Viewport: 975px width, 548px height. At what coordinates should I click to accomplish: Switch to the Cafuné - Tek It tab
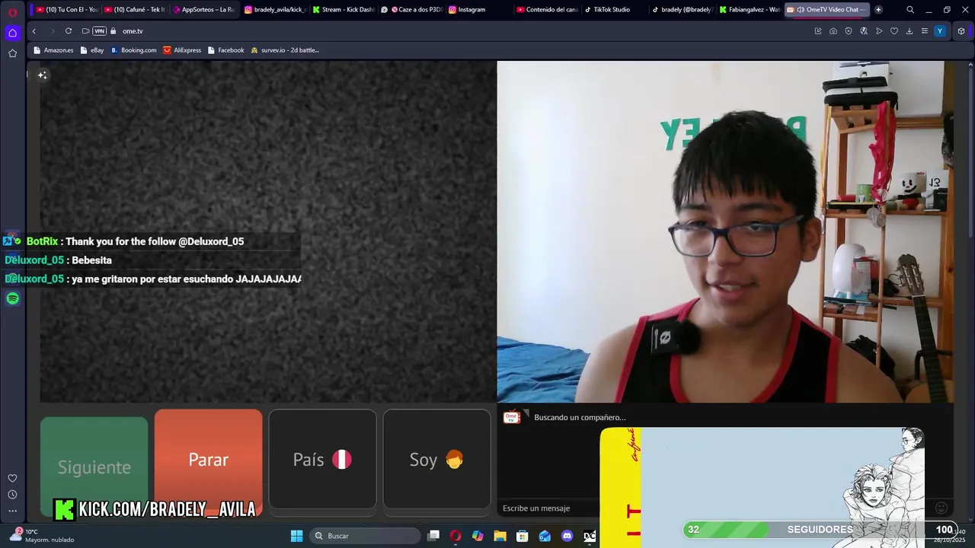(x=135, y=10)
